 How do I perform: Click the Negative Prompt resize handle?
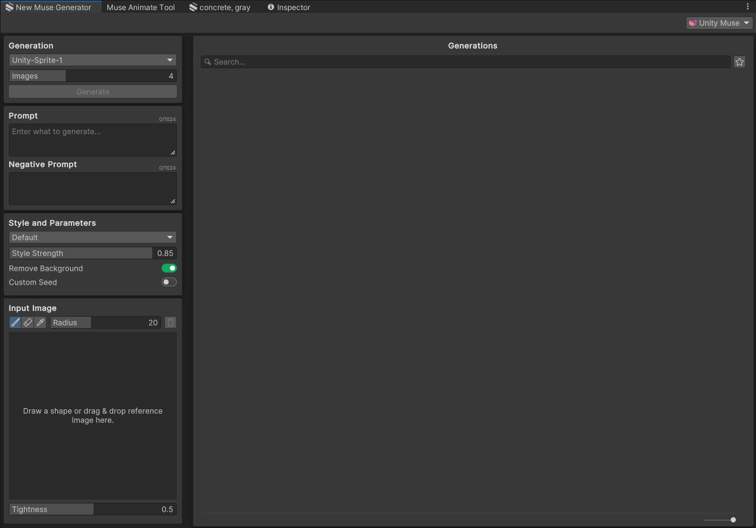coord(172,201)
